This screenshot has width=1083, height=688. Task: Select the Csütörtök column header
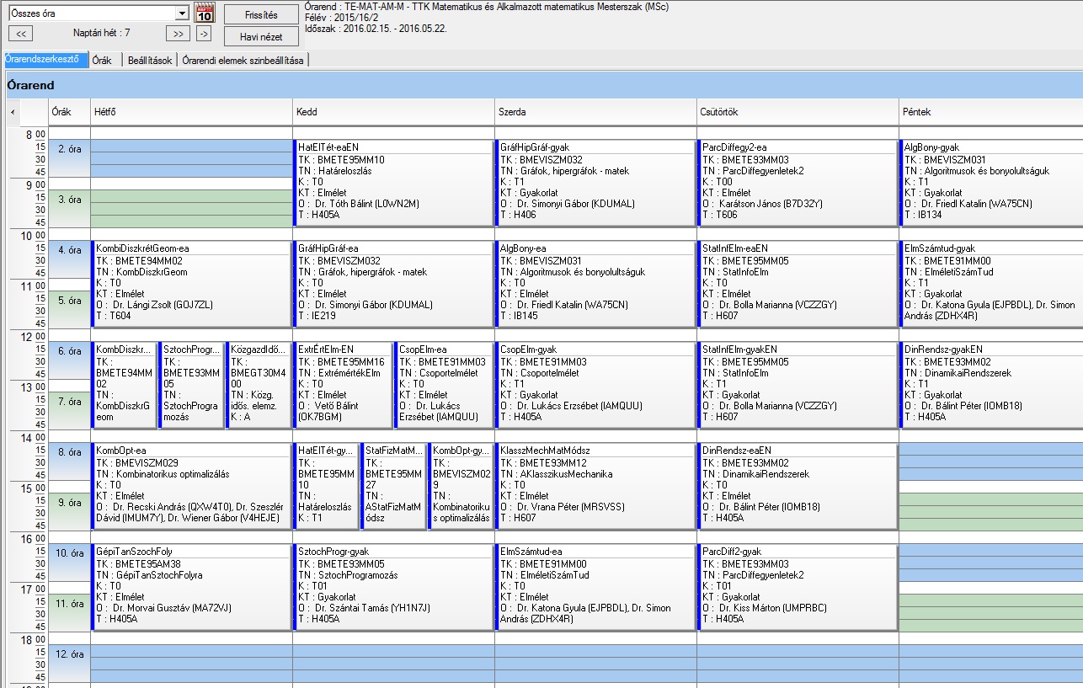pos(798,112)
